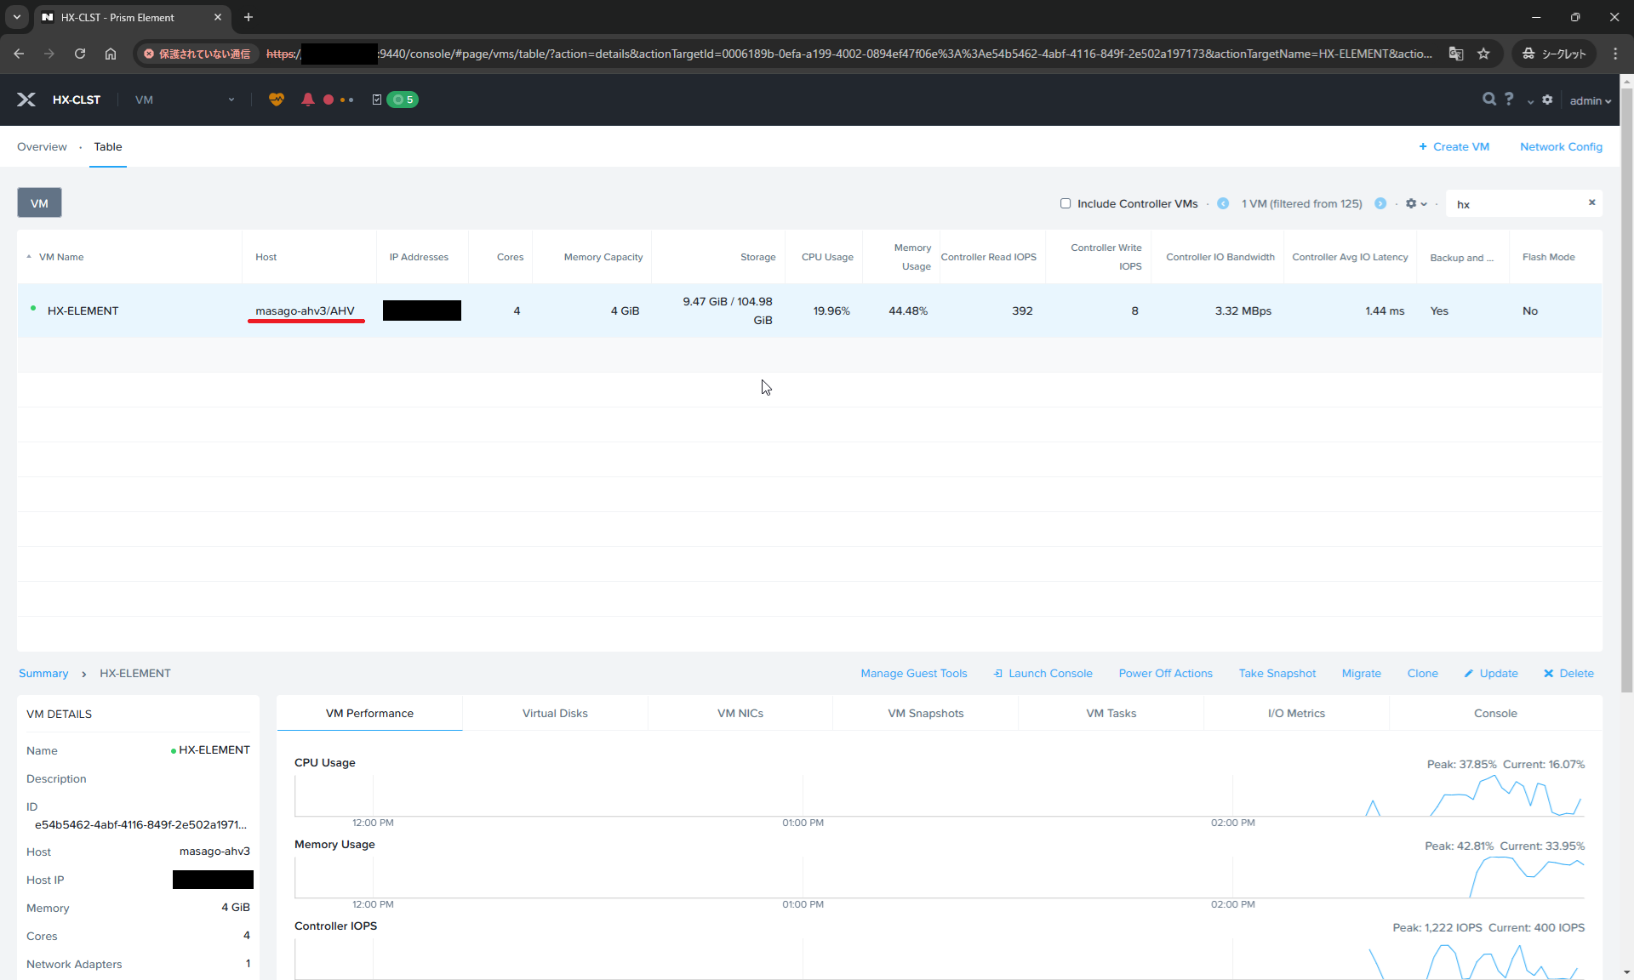The width and height of the screenshot is (1634, 980).
Task: Click the browser address bar URL
Action: point(851,54)
